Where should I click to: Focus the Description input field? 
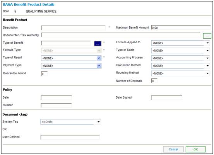(73, 28)
